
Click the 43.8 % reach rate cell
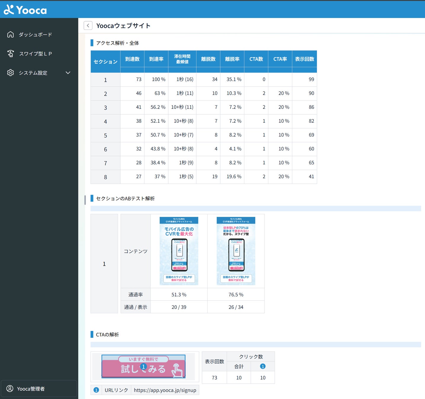point(156,149)
